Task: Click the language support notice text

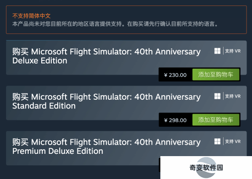Action: click(115, 24)
